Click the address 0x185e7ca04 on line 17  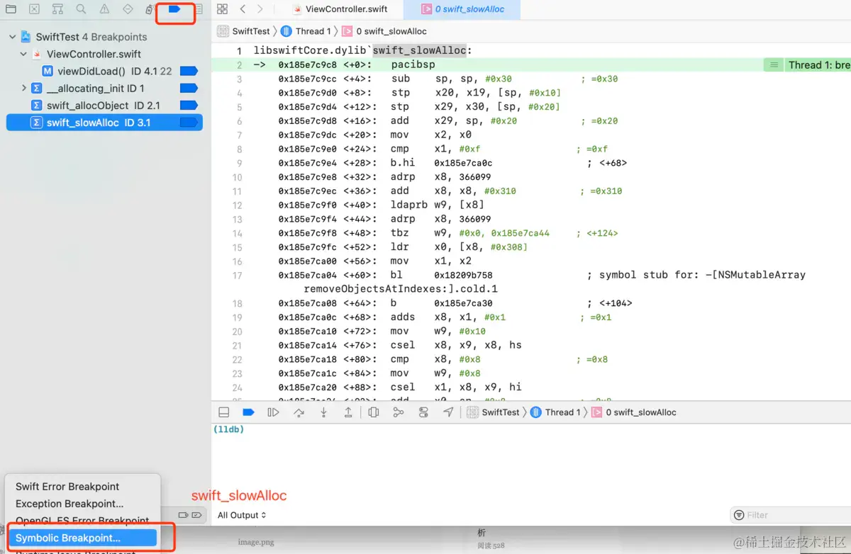308,275
